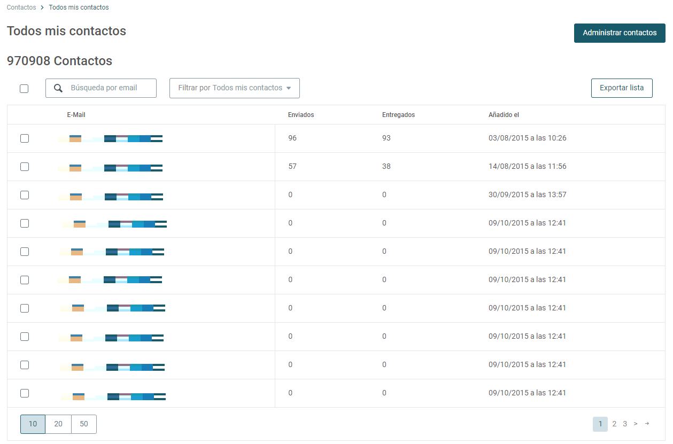The width and height of the screenshot is (673, 444).
Task: Show 20 contacts per page
Action: pyautogui.click(x=58, y=424)
